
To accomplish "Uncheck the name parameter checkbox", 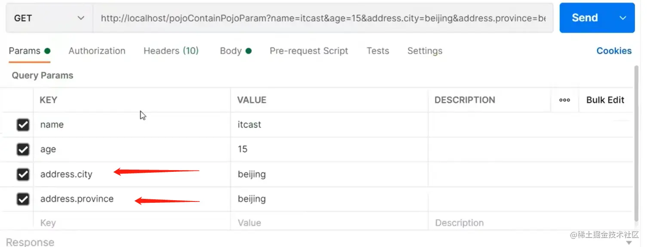I will pos(23,125).
